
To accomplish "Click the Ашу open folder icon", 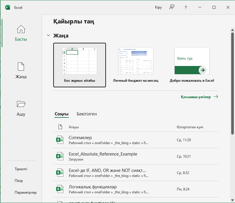I will coord(21,104).
